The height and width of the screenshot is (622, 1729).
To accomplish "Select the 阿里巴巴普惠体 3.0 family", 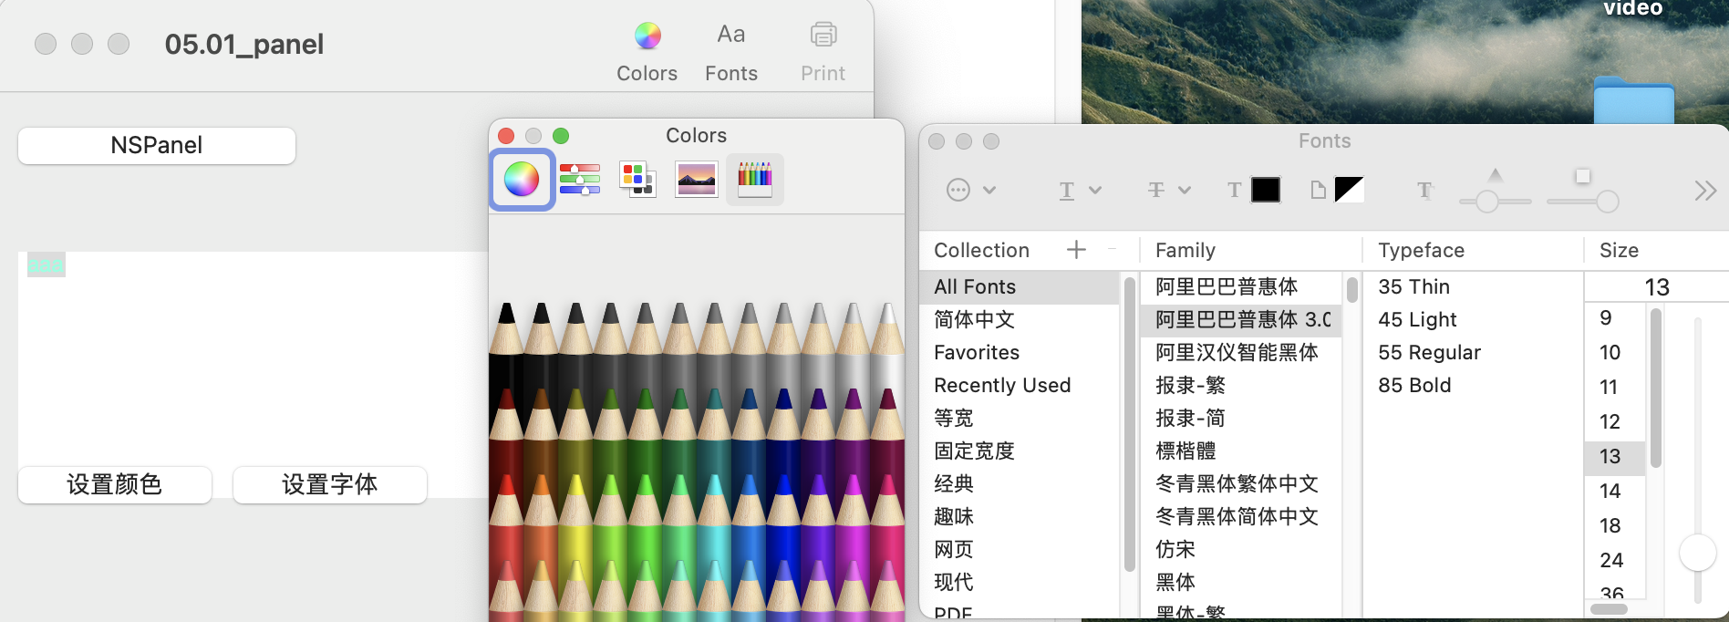I will pyautogui.click(x=1241, y=320).
